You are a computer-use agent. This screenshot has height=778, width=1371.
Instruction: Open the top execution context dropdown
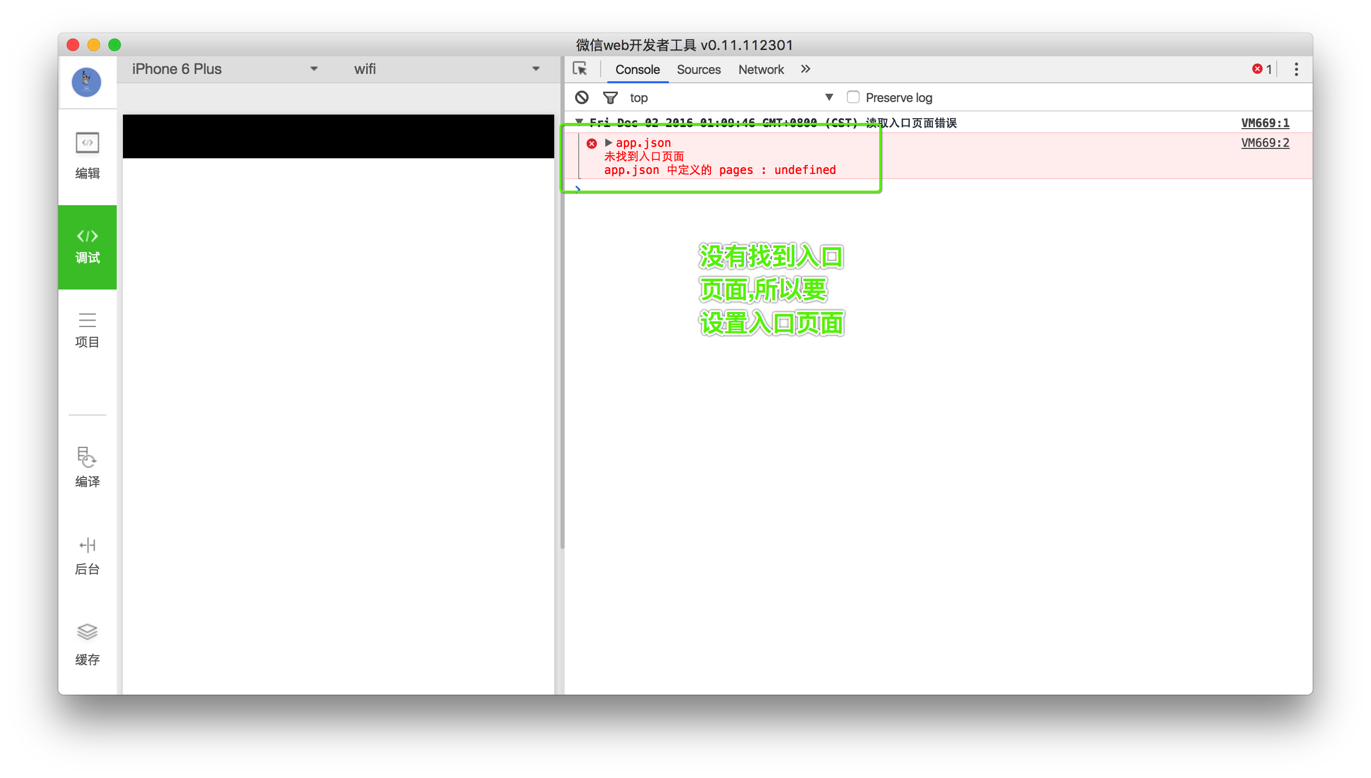[x=731, y=97]
